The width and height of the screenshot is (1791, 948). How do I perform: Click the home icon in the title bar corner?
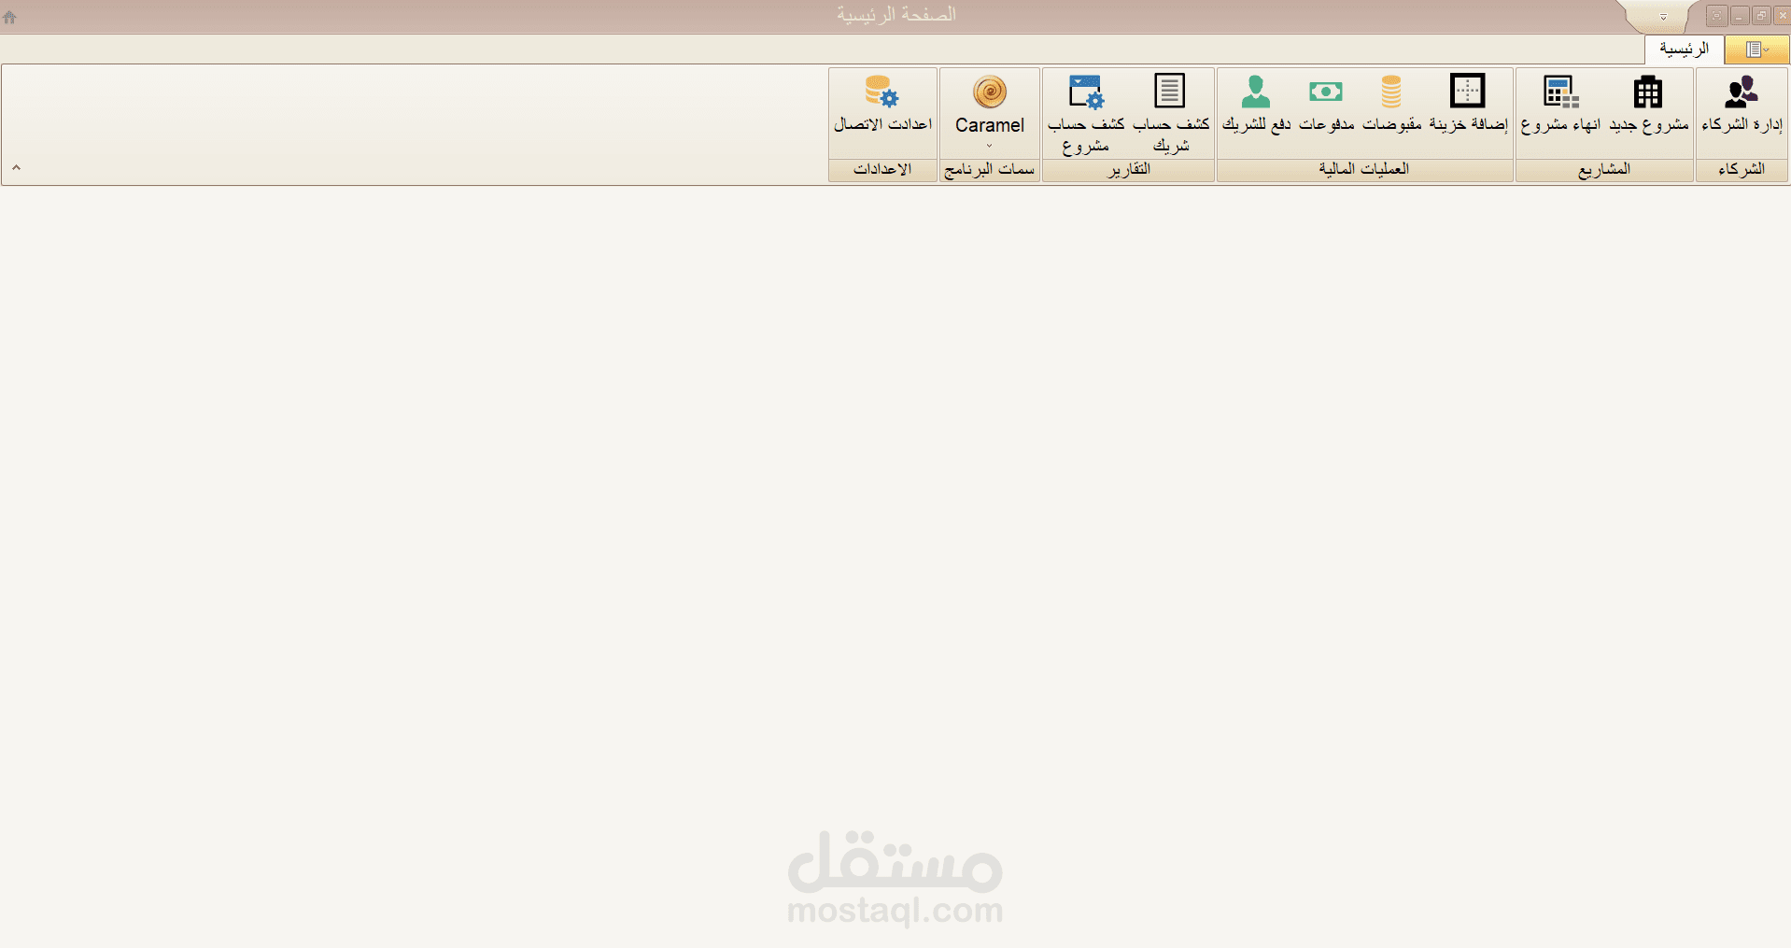point(10,16)
